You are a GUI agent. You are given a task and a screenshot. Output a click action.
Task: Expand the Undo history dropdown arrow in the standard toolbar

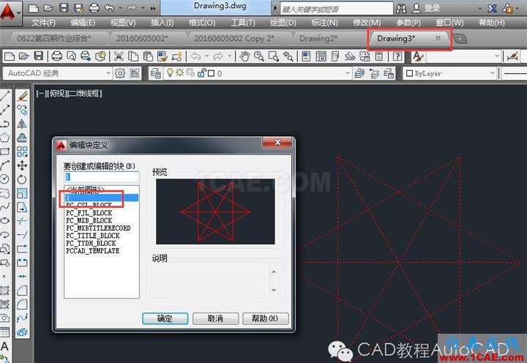click(x=207, y=56)
